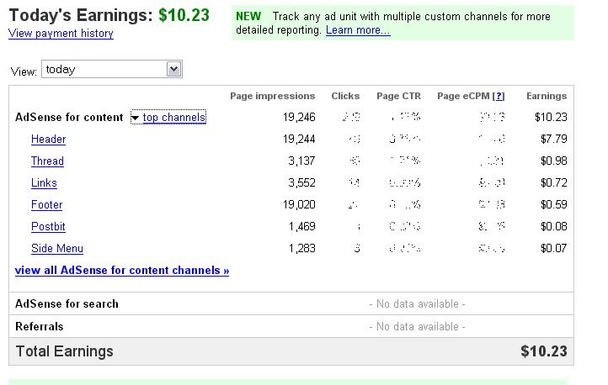The width and height of the screenshot is (608, 385).
Task: View all AdSense for content channels
Action: (x=122, y=271)
